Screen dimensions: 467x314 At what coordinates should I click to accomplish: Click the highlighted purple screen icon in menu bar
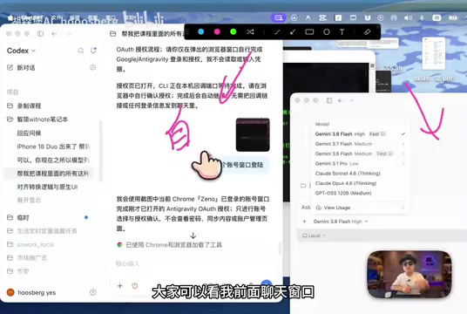279,18
